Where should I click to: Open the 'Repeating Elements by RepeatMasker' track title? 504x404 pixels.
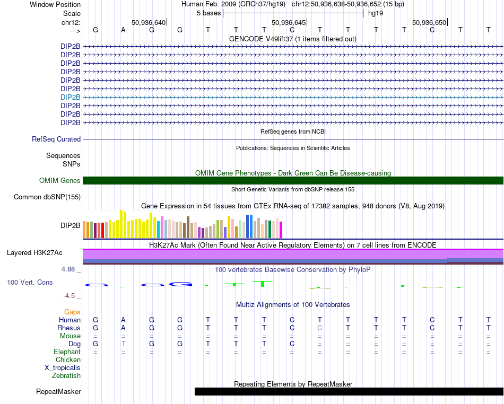pyautogui.click(x=293, y=384)
